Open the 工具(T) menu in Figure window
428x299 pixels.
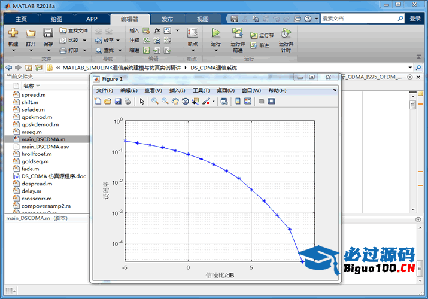(201, 90)
